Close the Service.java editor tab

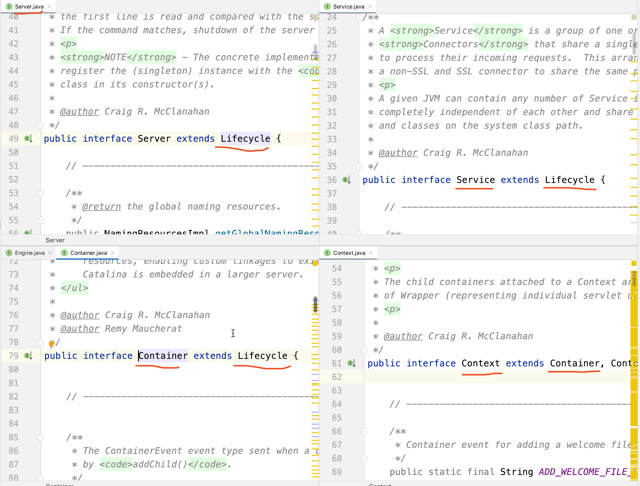pyautogui.click(x=370, y=6)
